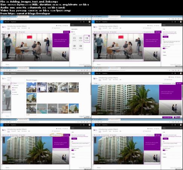Screen dimensions: 183x170
Task: Click the purple tile in full-width building frame
Action: click(x=170, y=92)
